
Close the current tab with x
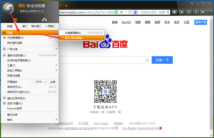(x=60, y=6)
